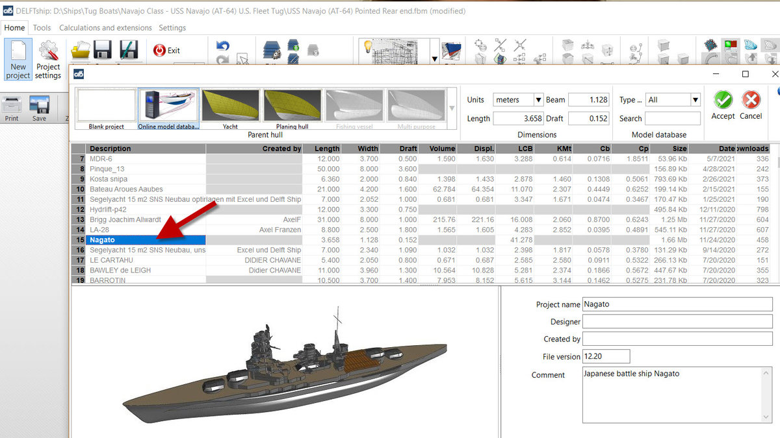Expand the parent hull gallery arrow
The height and width of the screenshot is (438, 780).
point(452,108)
